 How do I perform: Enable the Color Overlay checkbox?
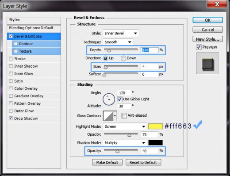coord(11,88)
